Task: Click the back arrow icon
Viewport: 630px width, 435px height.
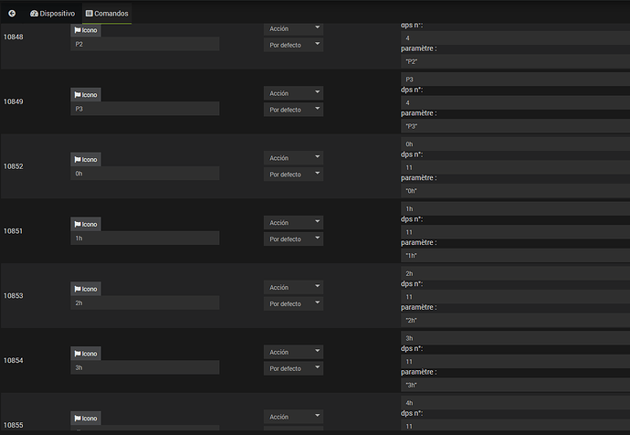Action: 12,14
